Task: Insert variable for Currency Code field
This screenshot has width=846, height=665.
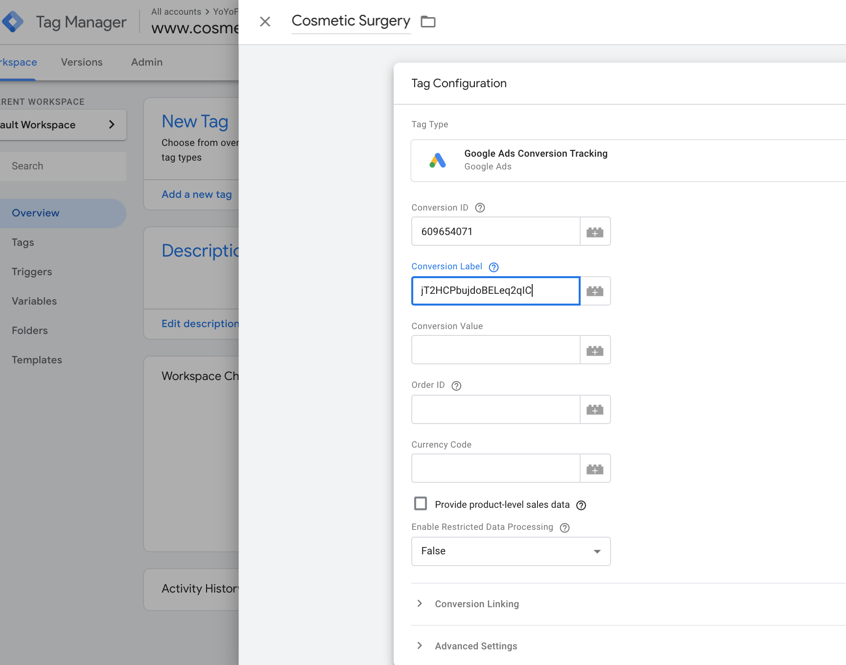Action: pyautogui.click(x=595, y=469)
